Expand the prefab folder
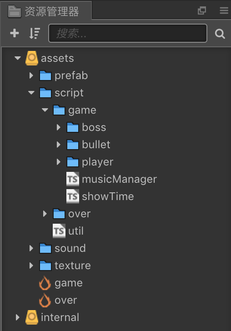231x331 pixels. (x=31, y=75)
